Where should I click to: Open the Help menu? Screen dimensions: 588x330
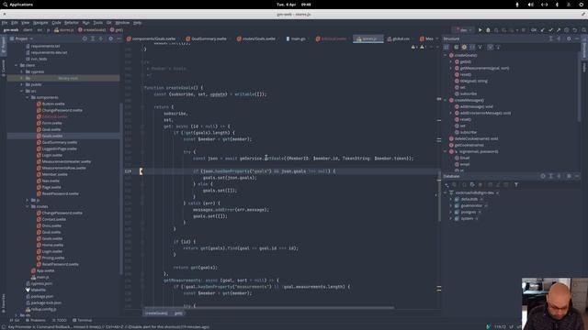tap(138, 23)
